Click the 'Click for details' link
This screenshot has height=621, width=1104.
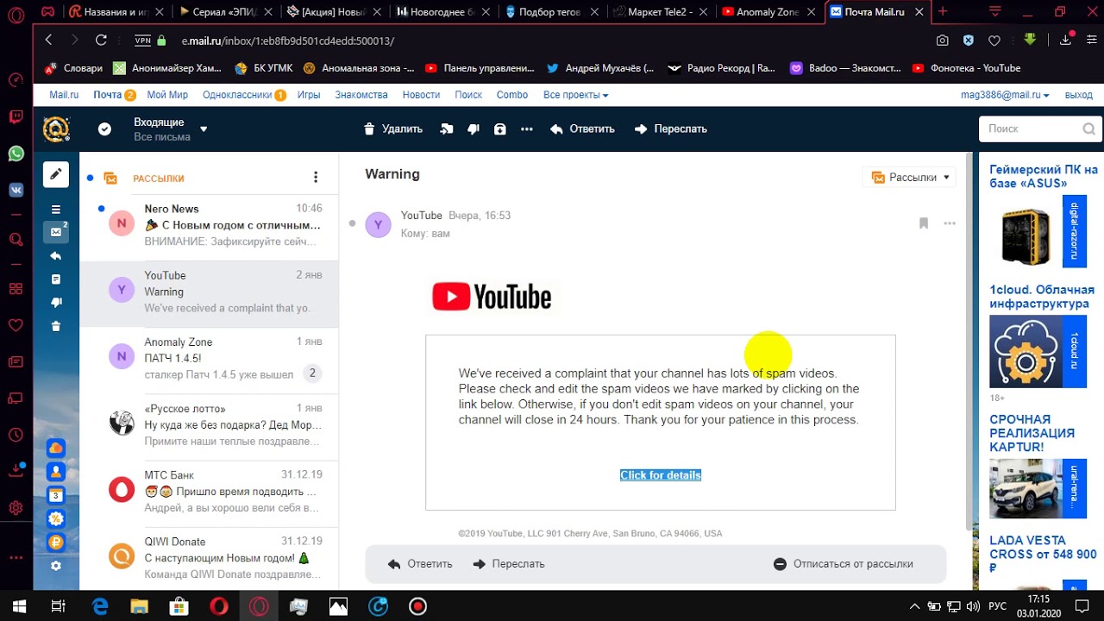pos(661,475)
